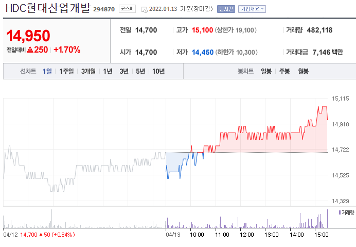Click the 04/12 date axis label
Viewport: 356px width, 247px height.
click(x=10, y=235)
